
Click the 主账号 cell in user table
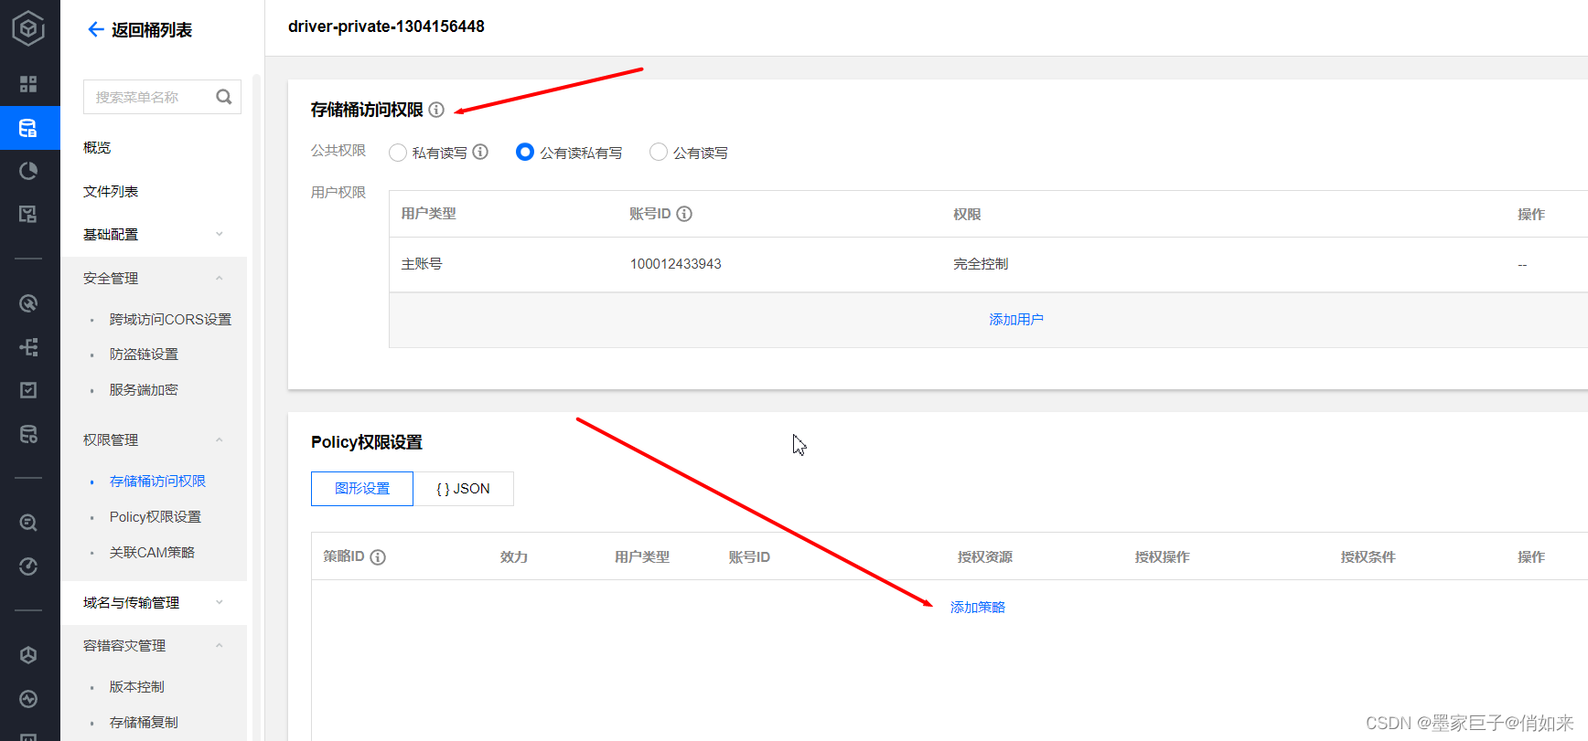422,263
